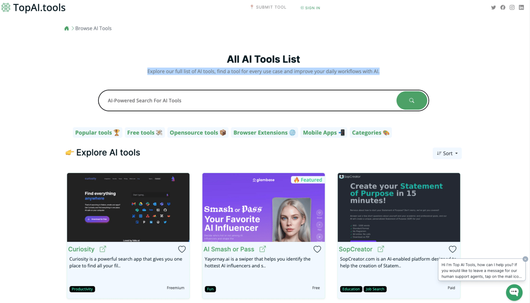The width and height of the screenshot is (530, 303).
Task: Click the Featured badge
Action: point(308,180)
